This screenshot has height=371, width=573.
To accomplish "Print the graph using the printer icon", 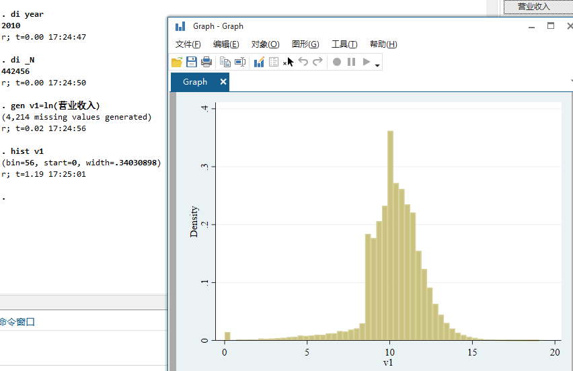I will (206, 62).
